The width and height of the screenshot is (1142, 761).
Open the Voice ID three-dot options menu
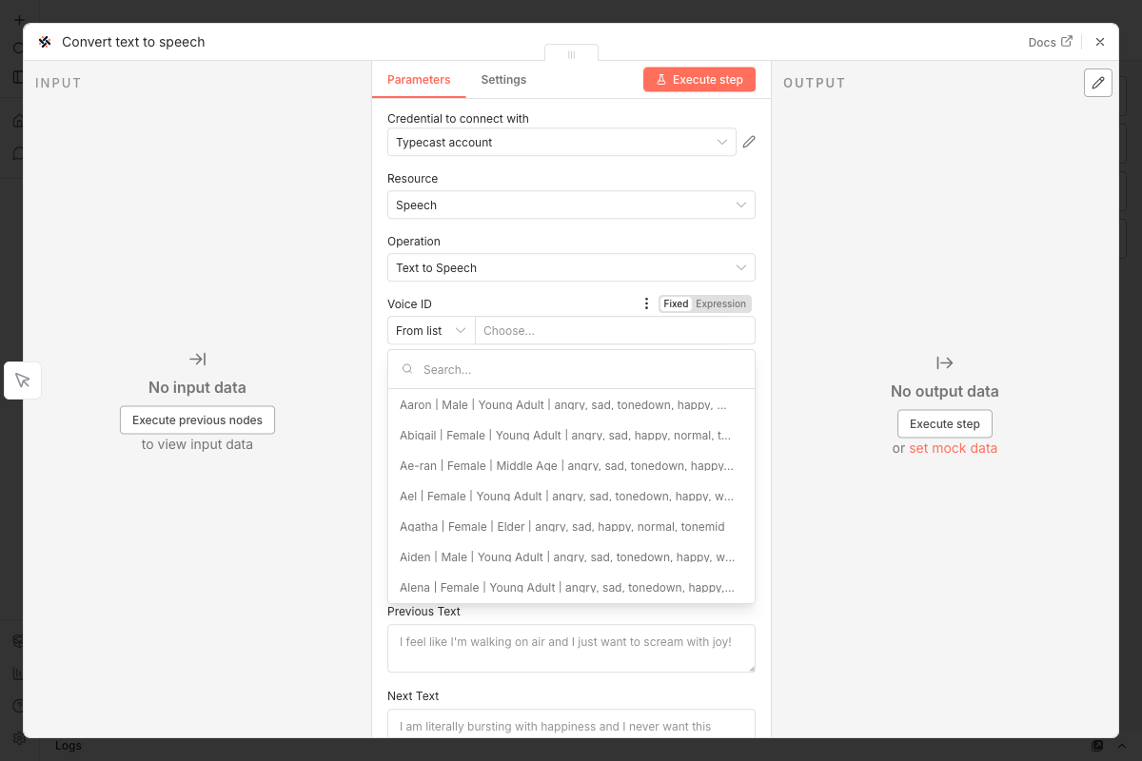coord(646,303)
